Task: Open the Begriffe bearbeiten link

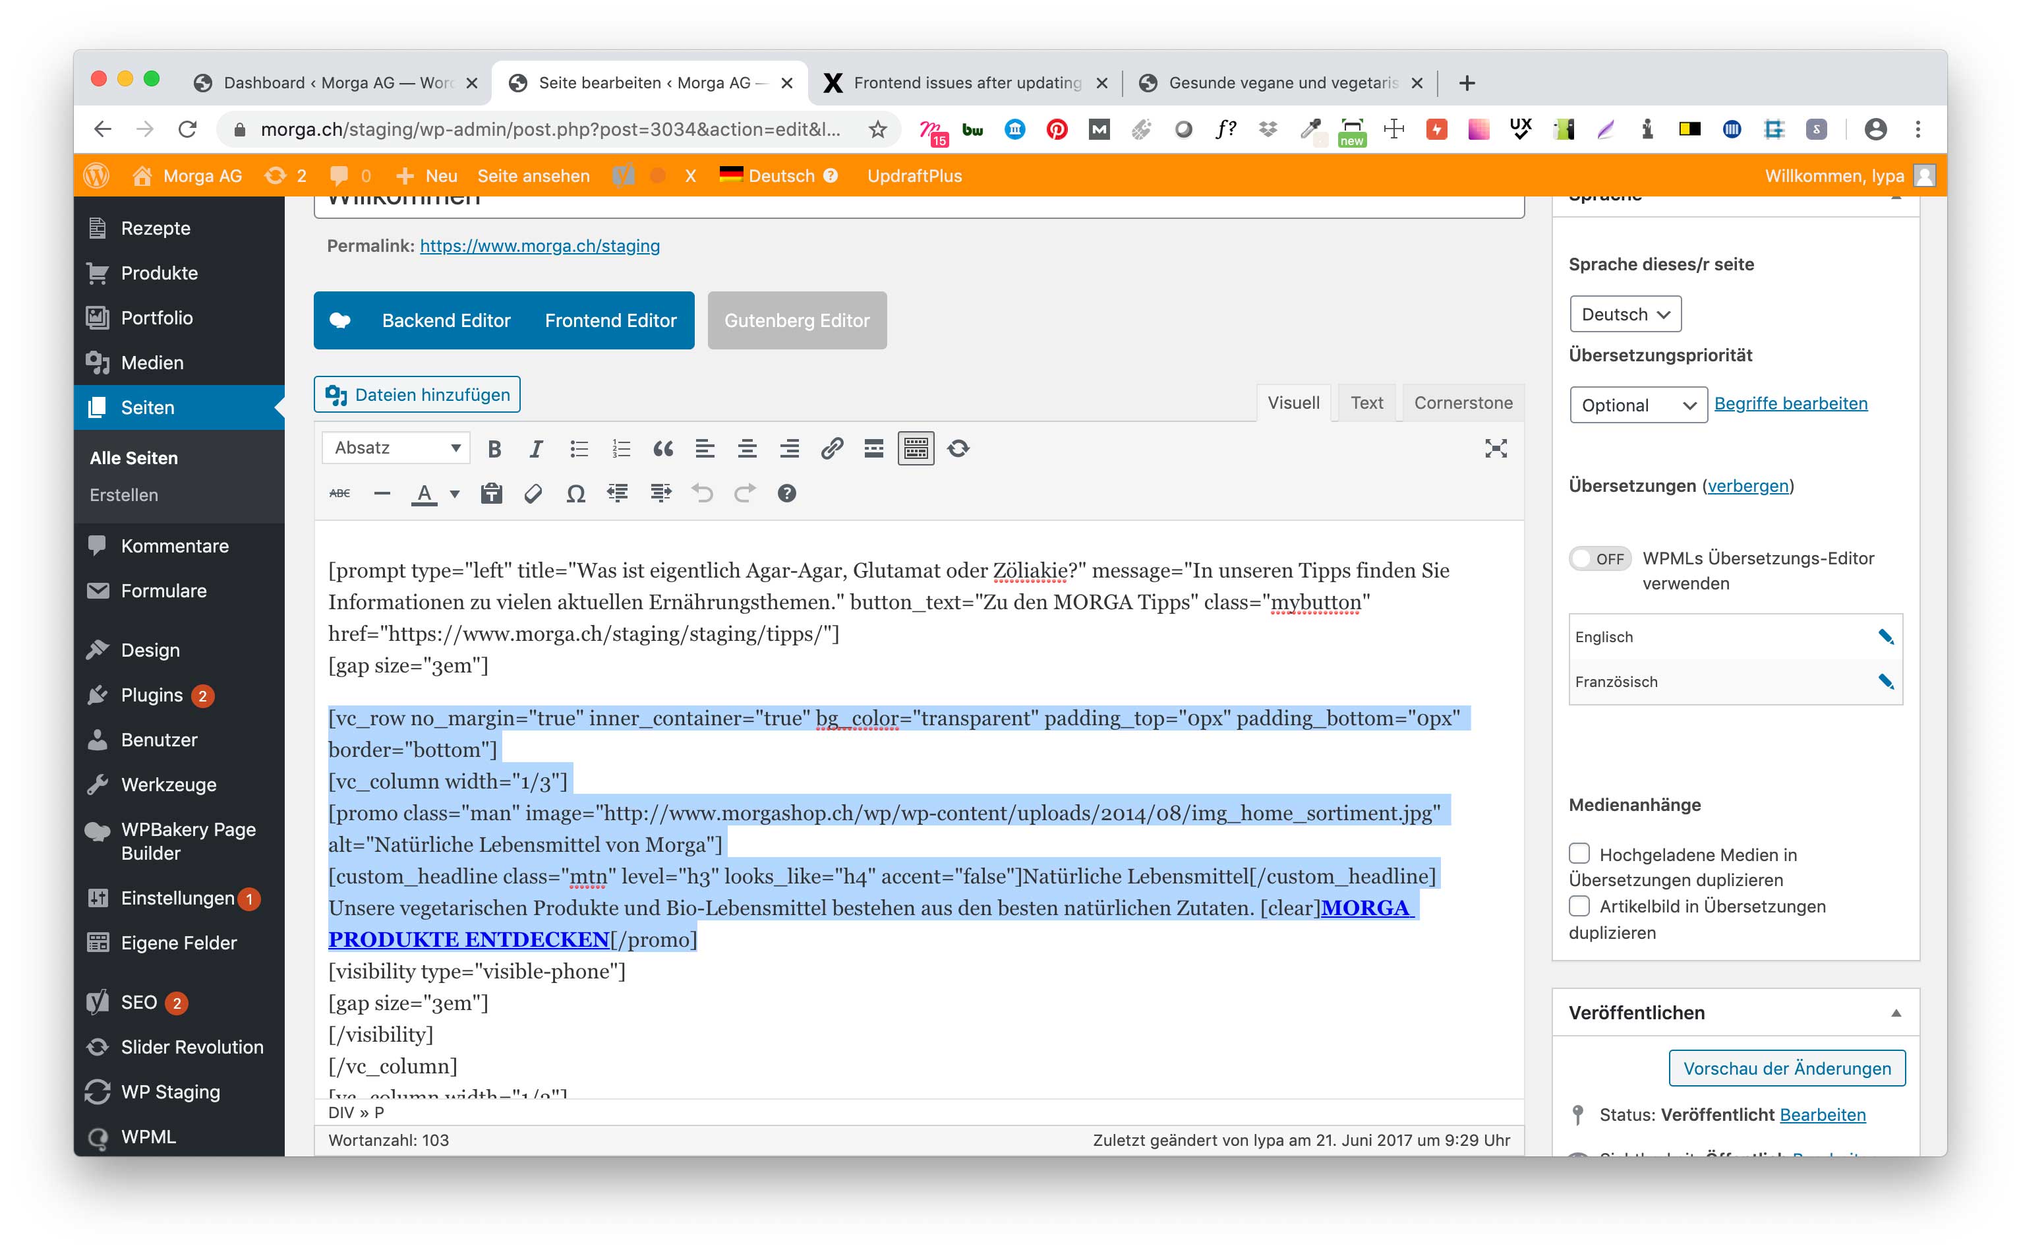Action: click(1790, 404)
